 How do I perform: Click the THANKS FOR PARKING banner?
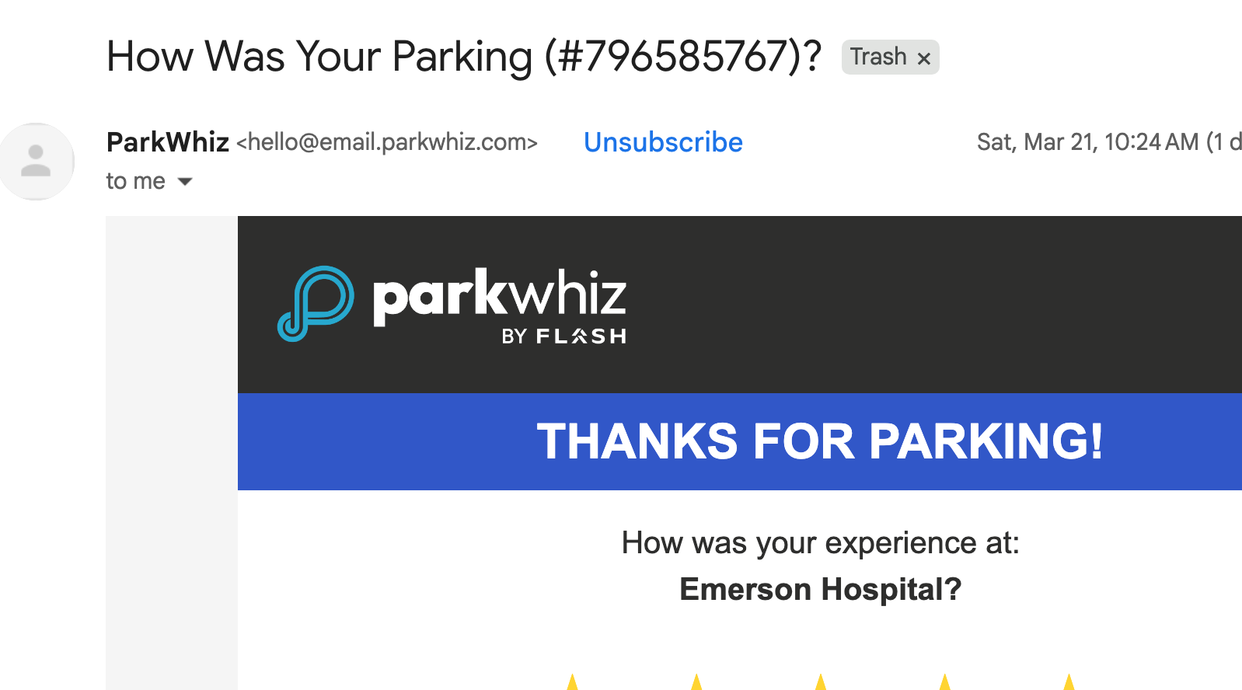point(819,441)
